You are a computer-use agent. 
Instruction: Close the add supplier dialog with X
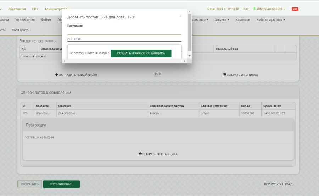(180, 16)
